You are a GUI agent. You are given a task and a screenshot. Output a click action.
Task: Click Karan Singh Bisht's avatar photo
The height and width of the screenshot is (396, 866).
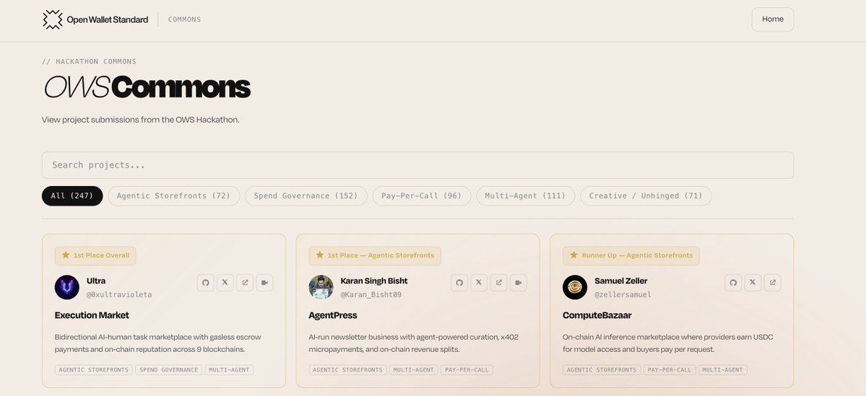tap(321, 287)
